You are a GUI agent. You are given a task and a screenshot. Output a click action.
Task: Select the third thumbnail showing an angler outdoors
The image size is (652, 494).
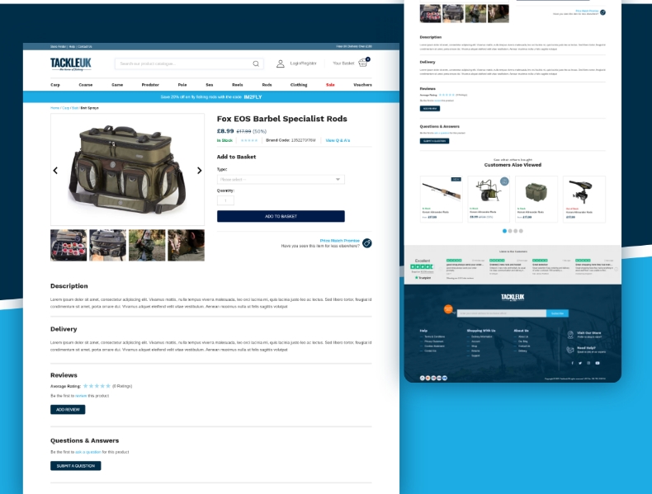[x=147, y=245]
